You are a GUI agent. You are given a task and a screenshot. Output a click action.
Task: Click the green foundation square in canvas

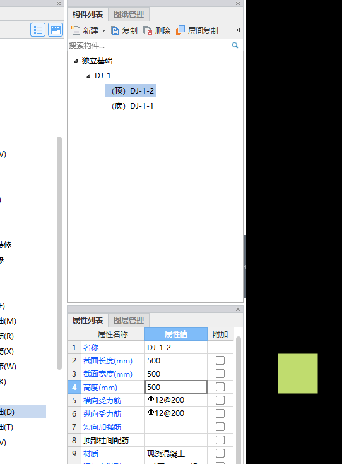(298, 374)
